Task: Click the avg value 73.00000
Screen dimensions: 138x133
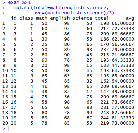Action: pos(123,123)
